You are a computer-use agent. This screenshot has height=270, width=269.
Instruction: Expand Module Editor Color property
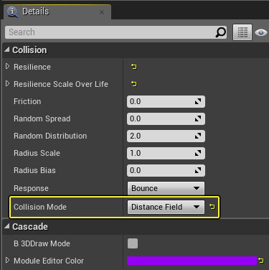tap(7, 260)
